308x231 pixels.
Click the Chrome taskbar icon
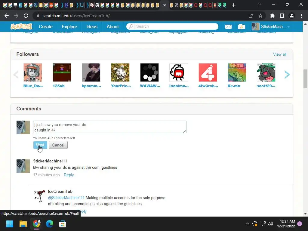pyautogui.click(x=36, y=224)
